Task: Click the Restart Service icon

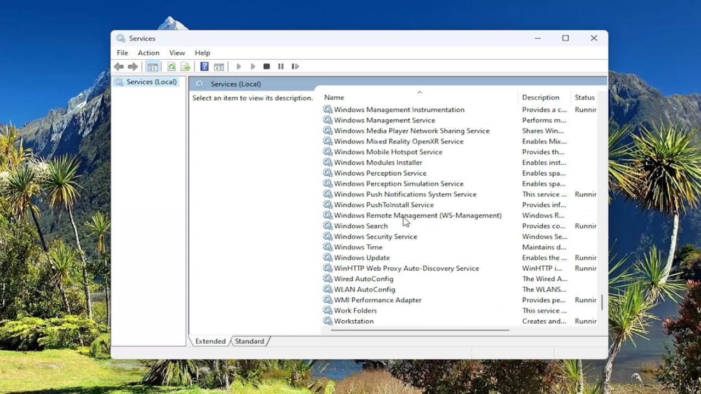Action: 295,67
